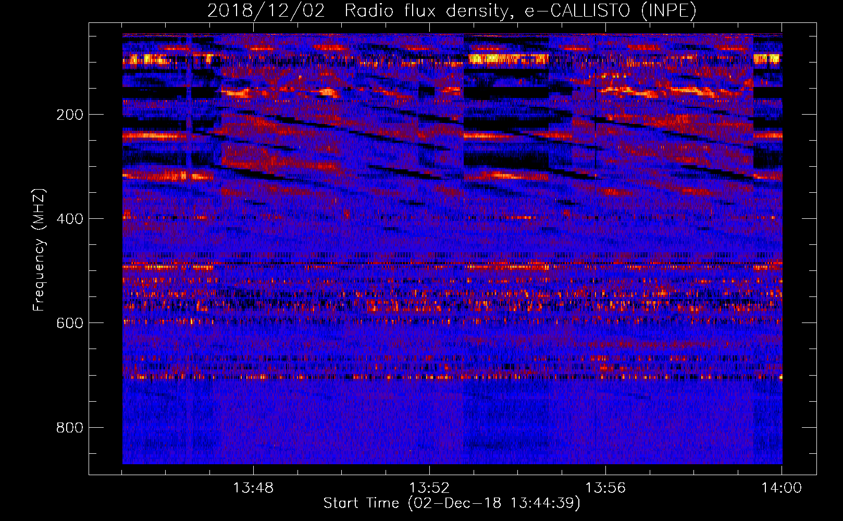The width and height of the screenshot is (843, 521).
Task: Click the 14:00 time tick label
Action: coord(782,488)
